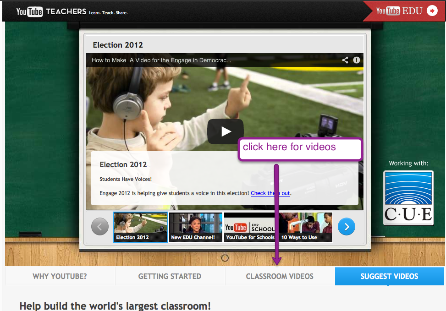
Task: Open the Getting Started tab
Action: pyautogui.click(x=170, y=276)
